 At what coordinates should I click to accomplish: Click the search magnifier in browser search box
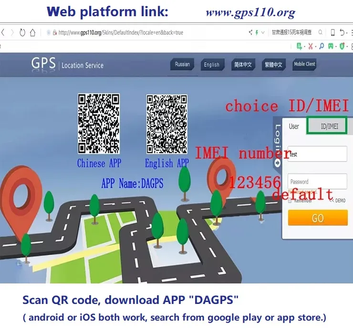point(321,32)
